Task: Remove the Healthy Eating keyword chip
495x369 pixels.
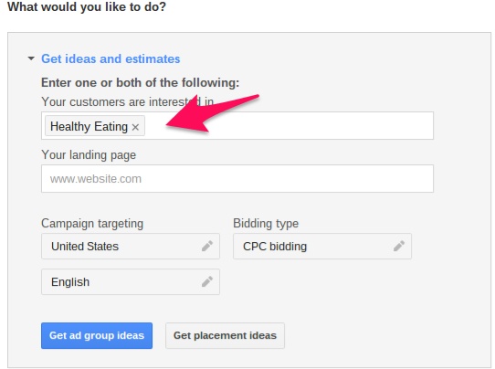Action: pos(135,127)
